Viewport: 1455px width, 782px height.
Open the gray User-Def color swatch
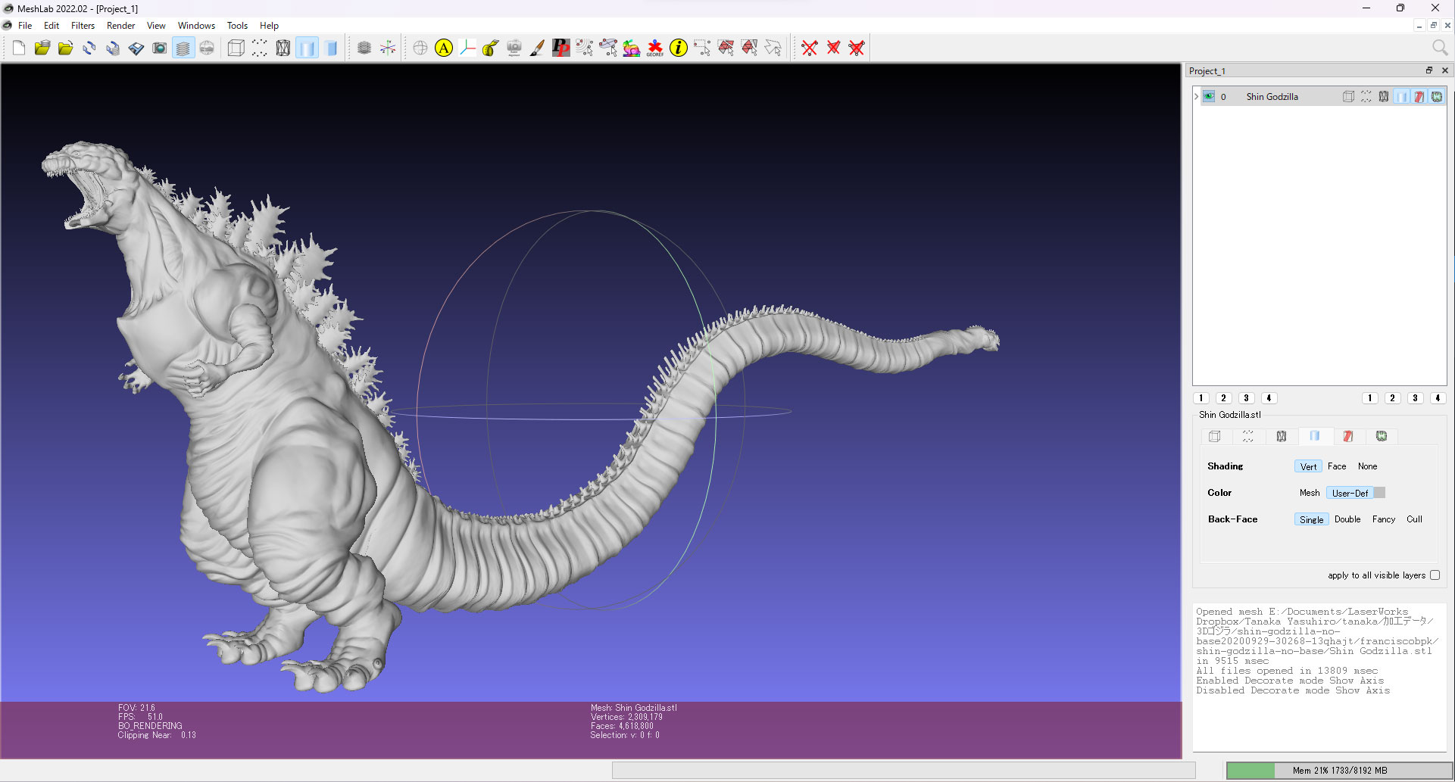[x=1379, y=494]
